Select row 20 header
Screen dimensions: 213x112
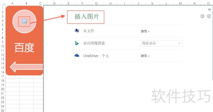tap(3, 89)
